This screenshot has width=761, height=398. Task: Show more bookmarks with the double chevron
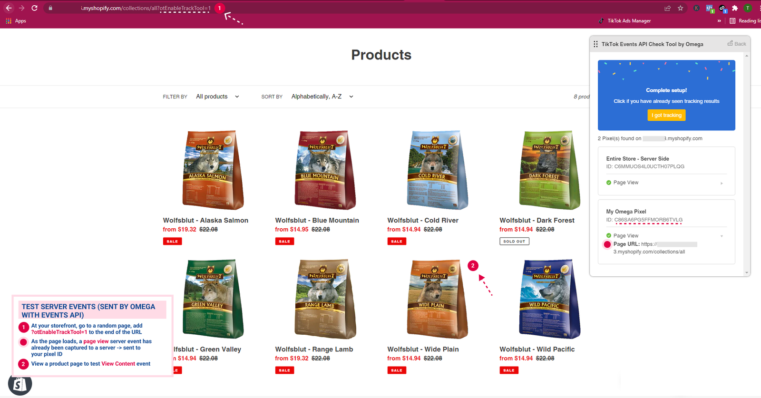719,21
